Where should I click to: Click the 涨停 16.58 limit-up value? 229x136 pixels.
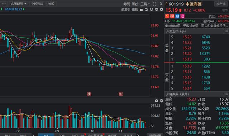tap(191, 123)
